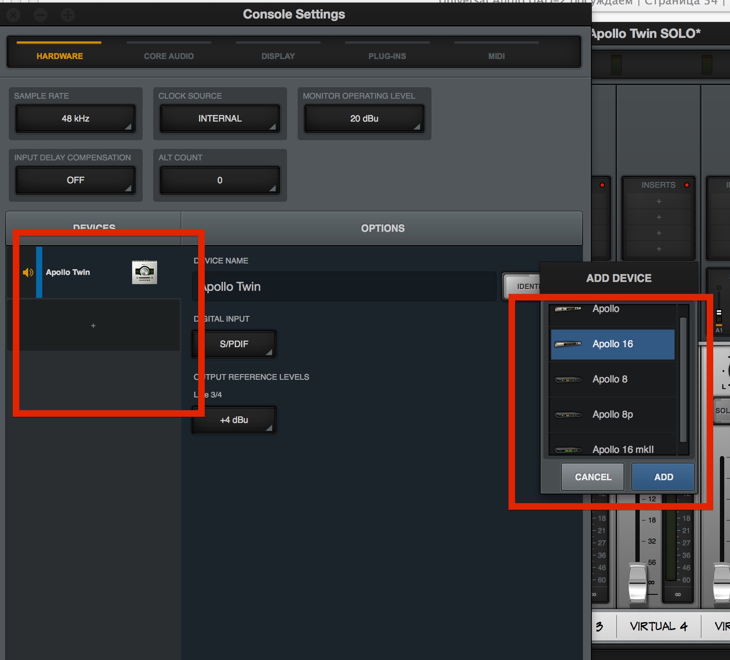Click the last plus slot under INSERTS
This screenshot has width=730, height=660.
coord(659,249)
